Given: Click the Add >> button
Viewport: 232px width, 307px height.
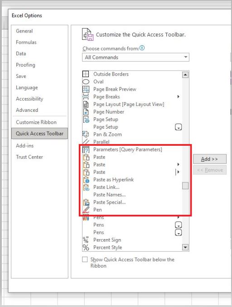Looking at the screenshot, I should tap(210, 159).
